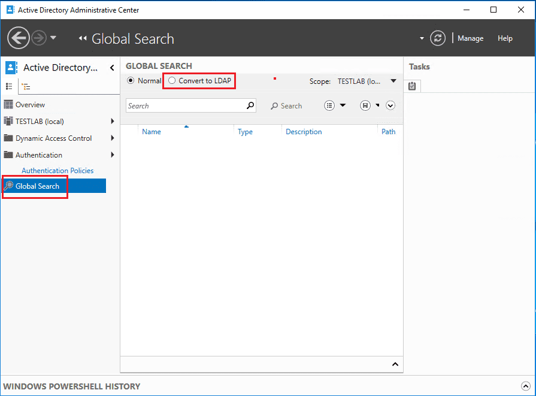Viewport: 536px width, 396px height.
Task: Expand the TESTLAB (local) node arrow
Action: click(113, 121)
